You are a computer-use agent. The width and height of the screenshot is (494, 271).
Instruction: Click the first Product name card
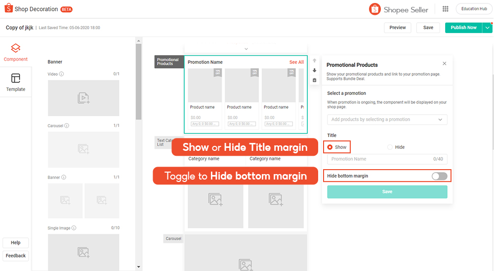tap(205, 98)
